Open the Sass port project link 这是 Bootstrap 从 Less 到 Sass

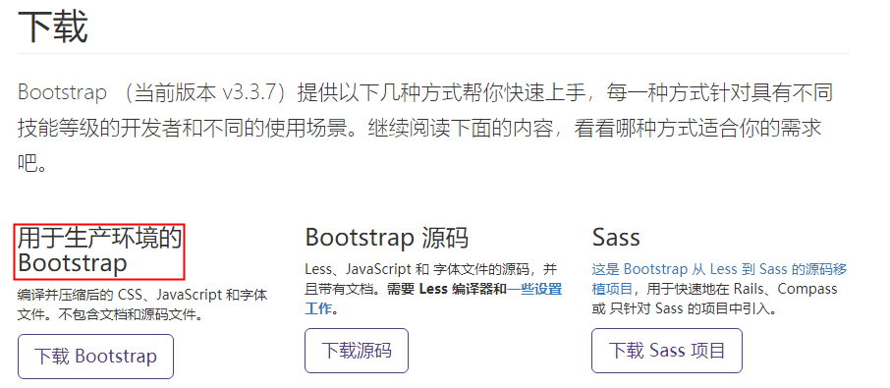point(719,279)
